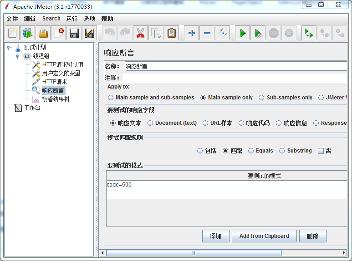
Task: Open the 选项 menu
Action: [x=90, y=19]
